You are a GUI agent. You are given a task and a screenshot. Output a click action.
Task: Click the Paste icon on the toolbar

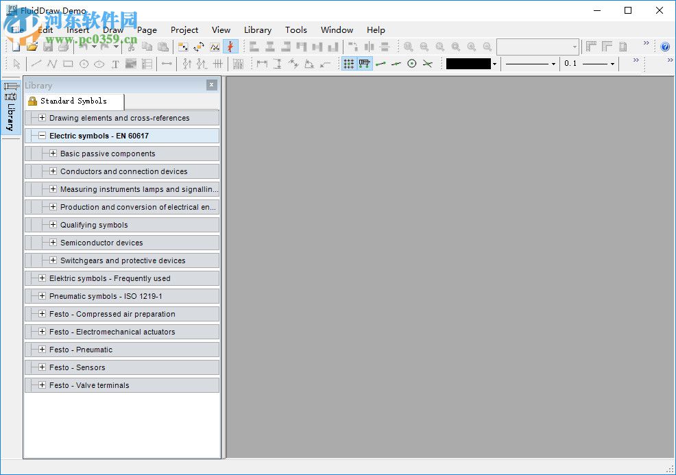click(164, 47)
